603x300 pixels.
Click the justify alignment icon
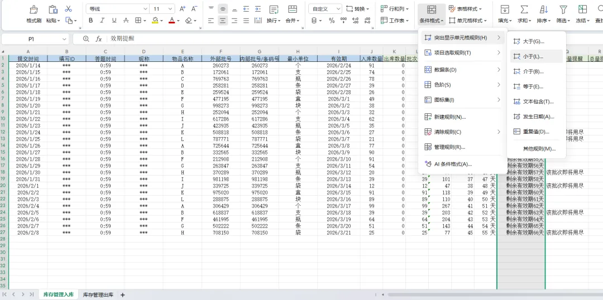246,21
